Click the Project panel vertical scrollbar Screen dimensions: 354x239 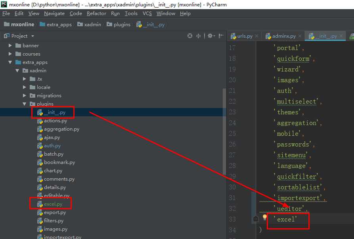pyautogui.click(x=224, y=131)
